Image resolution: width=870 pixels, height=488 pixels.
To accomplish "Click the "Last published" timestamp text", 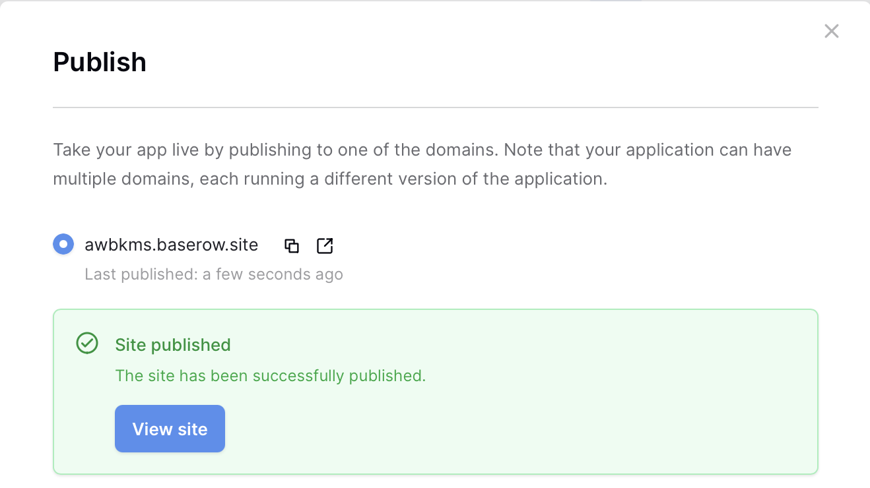I will coord(213,274).
